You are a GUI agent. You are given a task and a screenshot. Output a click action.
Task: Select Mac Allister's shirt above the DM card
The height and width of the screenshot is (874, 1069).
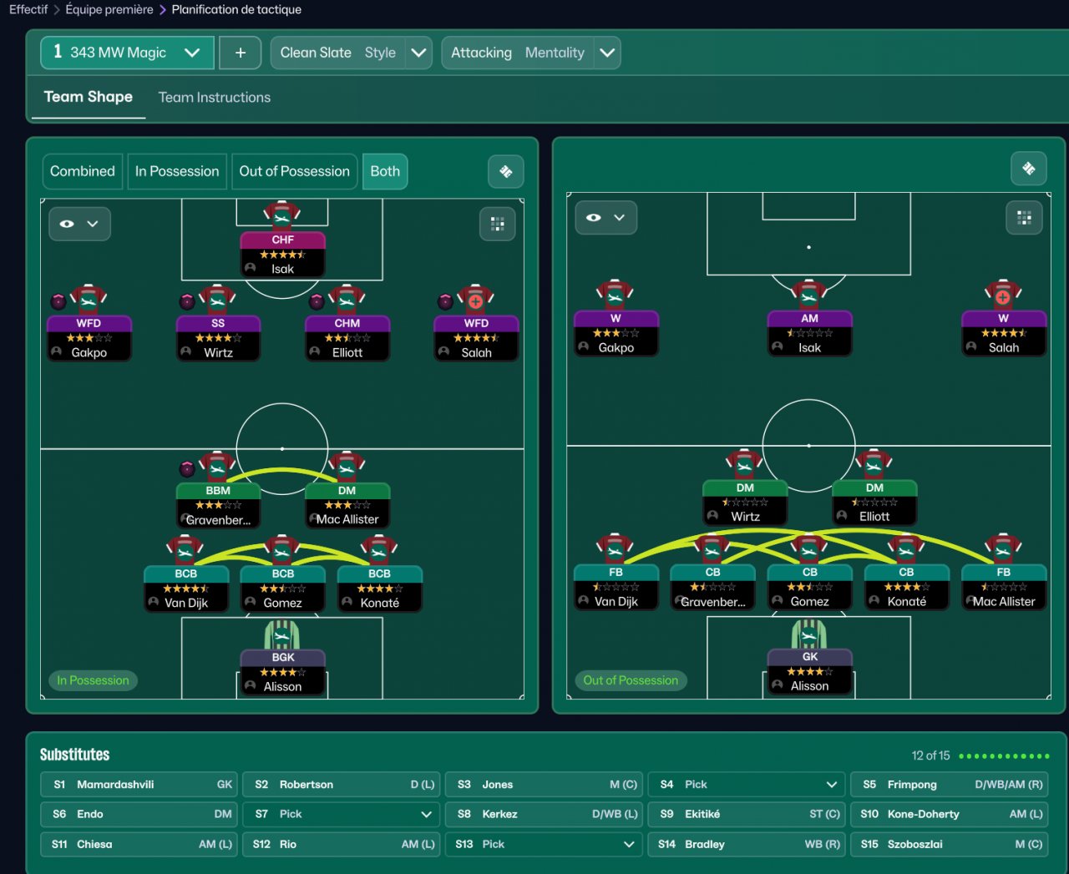point(347,467)
